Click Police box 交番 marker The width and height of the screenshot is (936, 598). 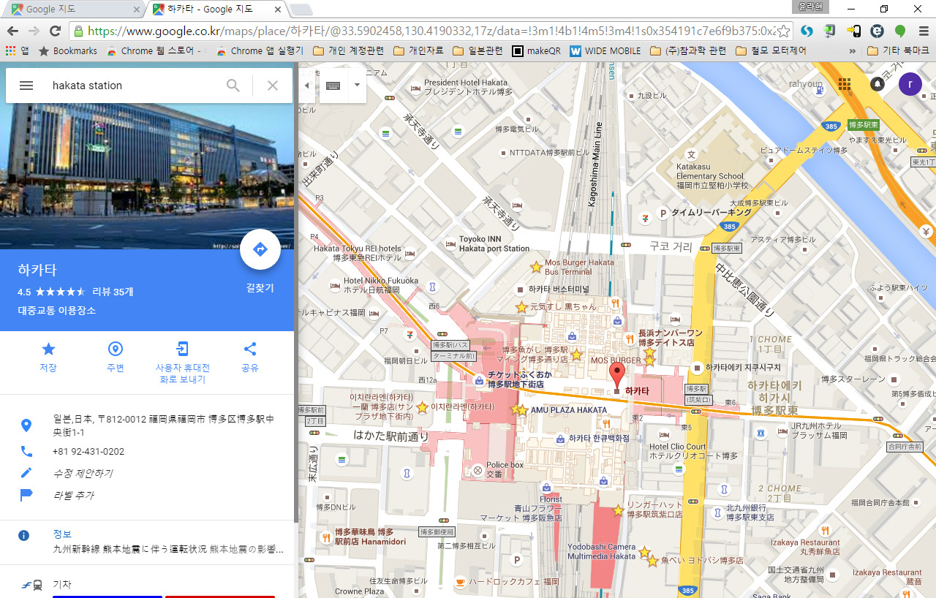(478, 469)
